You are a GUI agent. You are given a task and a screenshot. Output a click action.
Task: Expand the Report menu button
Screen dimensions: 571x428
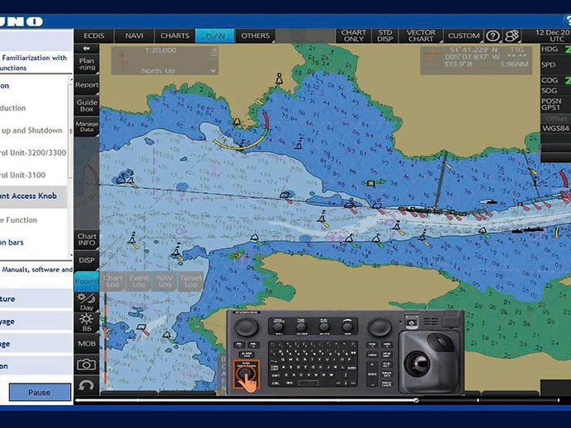87,85
